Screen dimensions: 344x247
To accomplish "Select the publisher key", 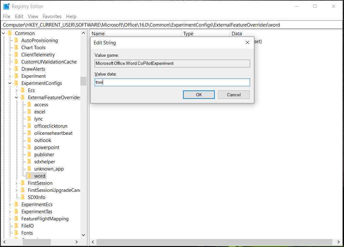I will click(x=44, y=155).
